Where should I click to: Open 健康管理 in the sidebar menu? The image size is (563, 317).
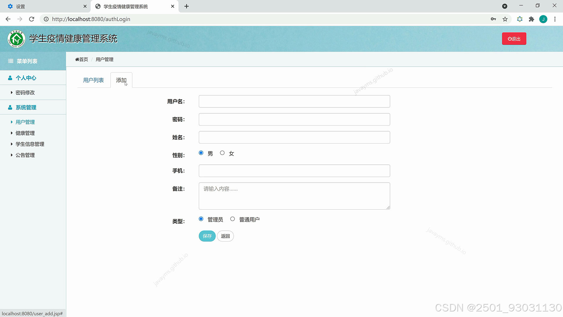click(x=25, y=133)
